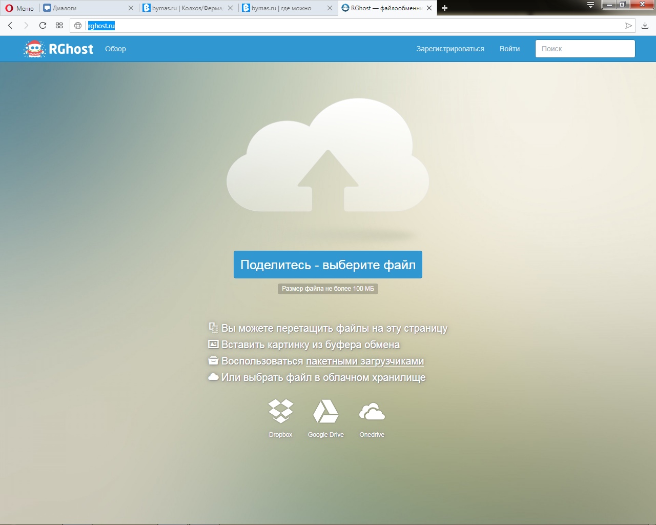The width and height of the screenshot is (656, 525).
Task: Click the Поделитесь - выберите файл button
Action: [327, 265]
